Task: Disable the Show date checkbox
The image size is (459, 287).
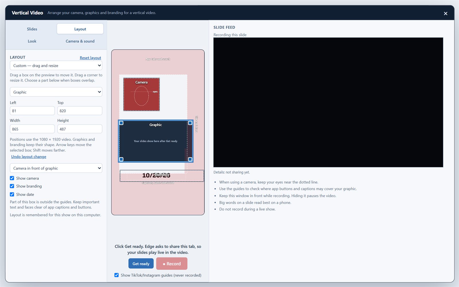Action: pyautogui.click(x=12, y=194)
